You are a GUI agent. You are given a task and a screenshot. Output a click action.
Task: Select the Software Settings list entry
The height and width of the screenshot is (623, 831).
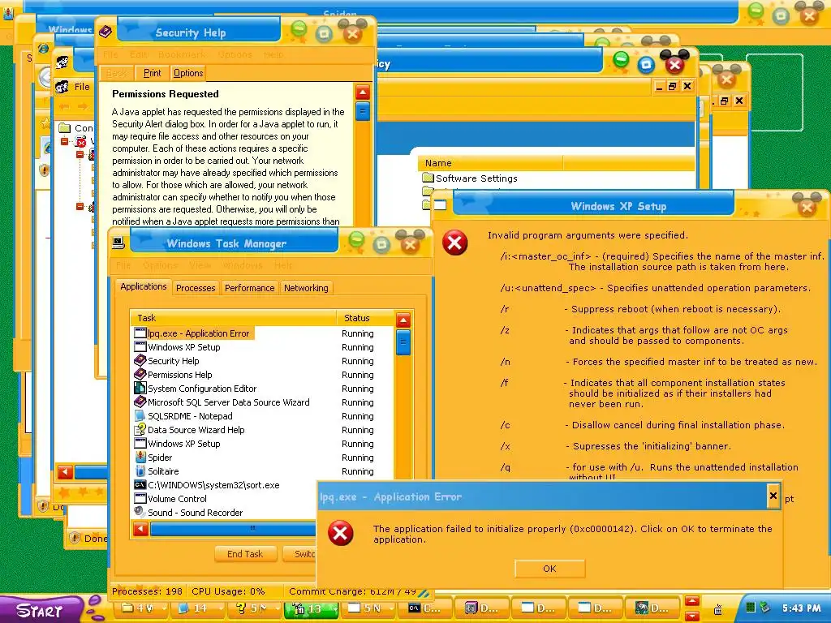tap(470, 178)
